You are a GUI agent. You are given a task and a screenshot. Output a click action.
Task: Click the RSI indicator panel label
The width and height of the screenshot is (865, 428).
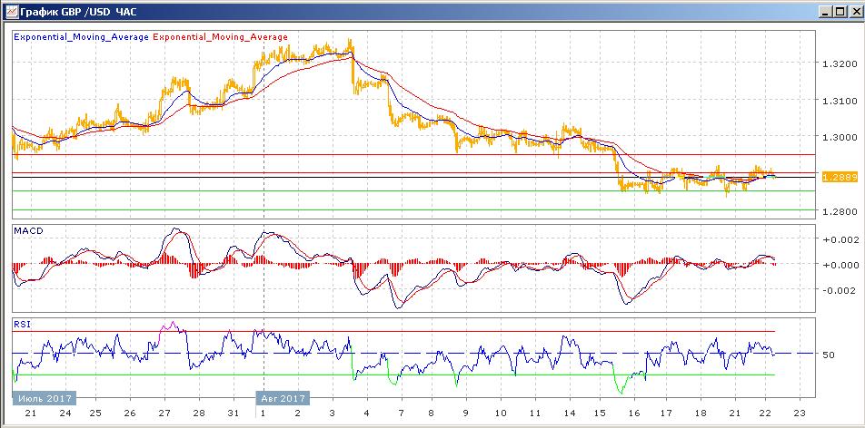(21, 322)
